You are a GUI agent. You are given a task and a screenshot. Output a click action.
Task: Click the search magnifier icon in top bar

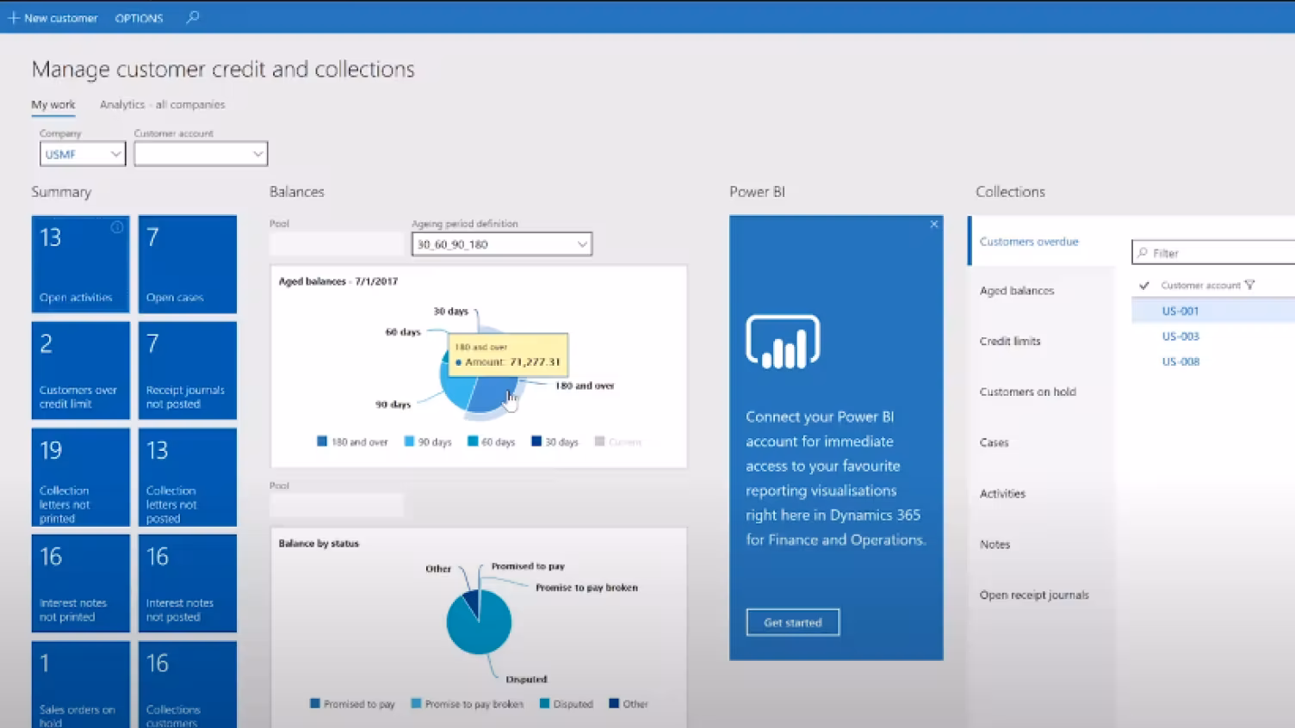193,17
